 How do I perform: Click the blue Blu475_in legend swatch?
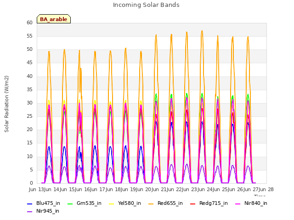pos(29,203)
